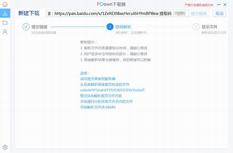233x153 pixels.
Task: Open the home page icon in sidebar
Action: click(5, 4)
